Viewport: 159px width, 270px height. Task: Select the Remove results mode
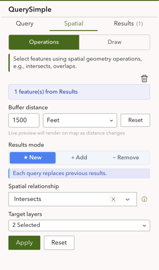[126, 158]
